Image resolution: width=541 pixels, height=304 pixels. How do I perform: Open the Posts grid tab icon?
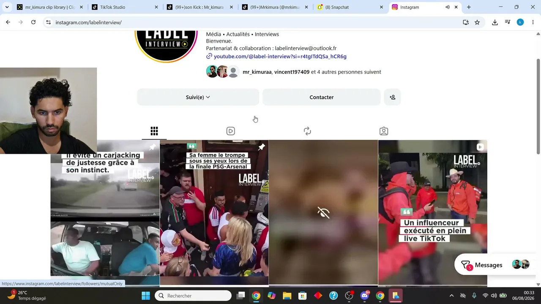[x=154, y=131]
